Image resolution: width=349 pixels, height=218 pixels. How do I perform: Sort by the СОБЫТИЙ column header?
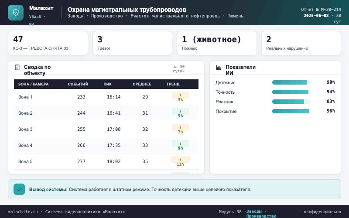tap(78, 84)
